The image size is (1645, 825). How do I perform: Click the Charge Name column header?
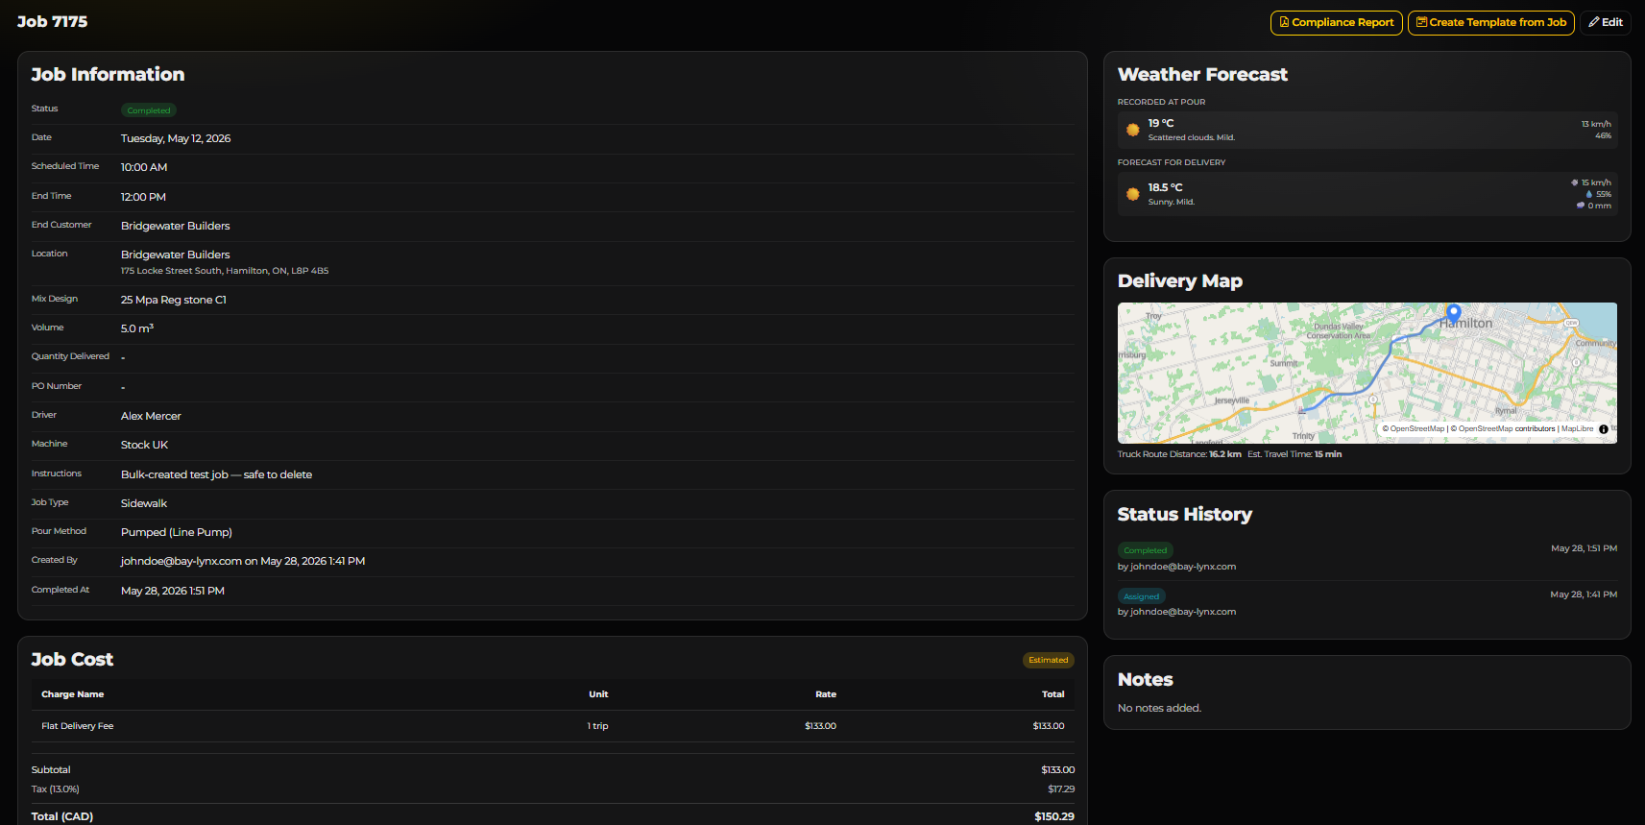pos(73,694)
